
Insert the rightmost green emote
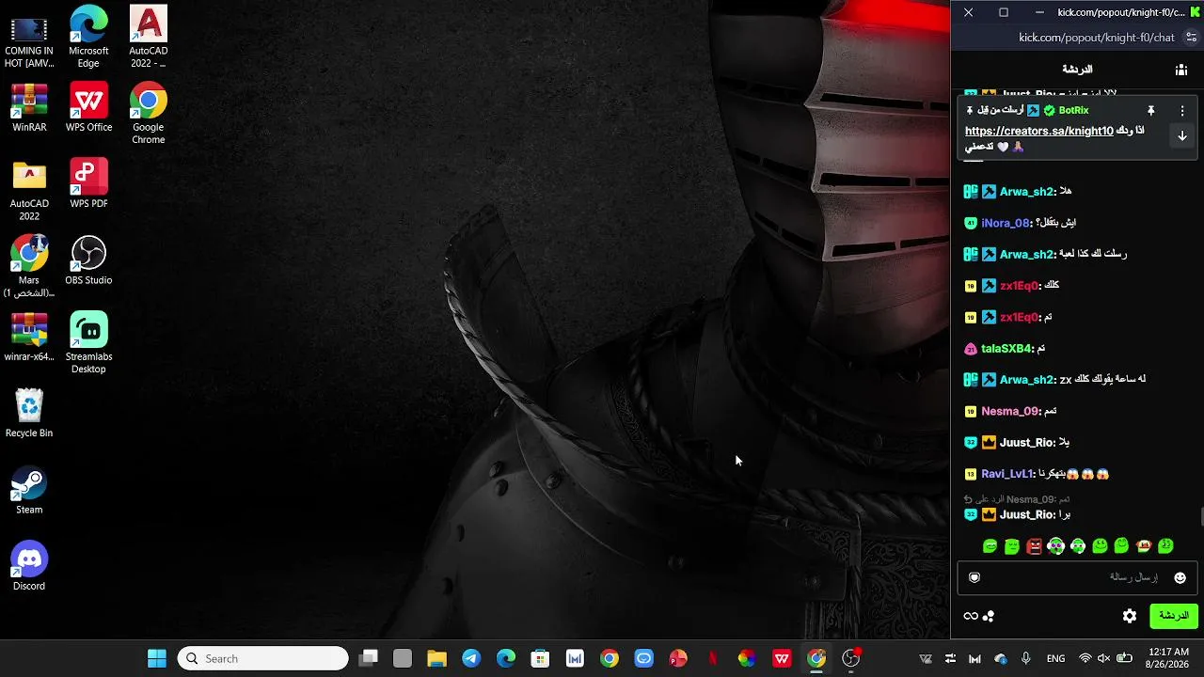click(x=1165, y=546)
